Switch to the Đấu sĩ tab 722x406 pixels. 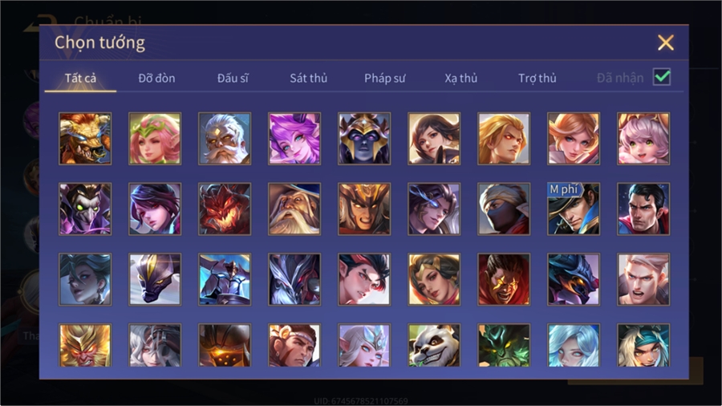[233, 79]
